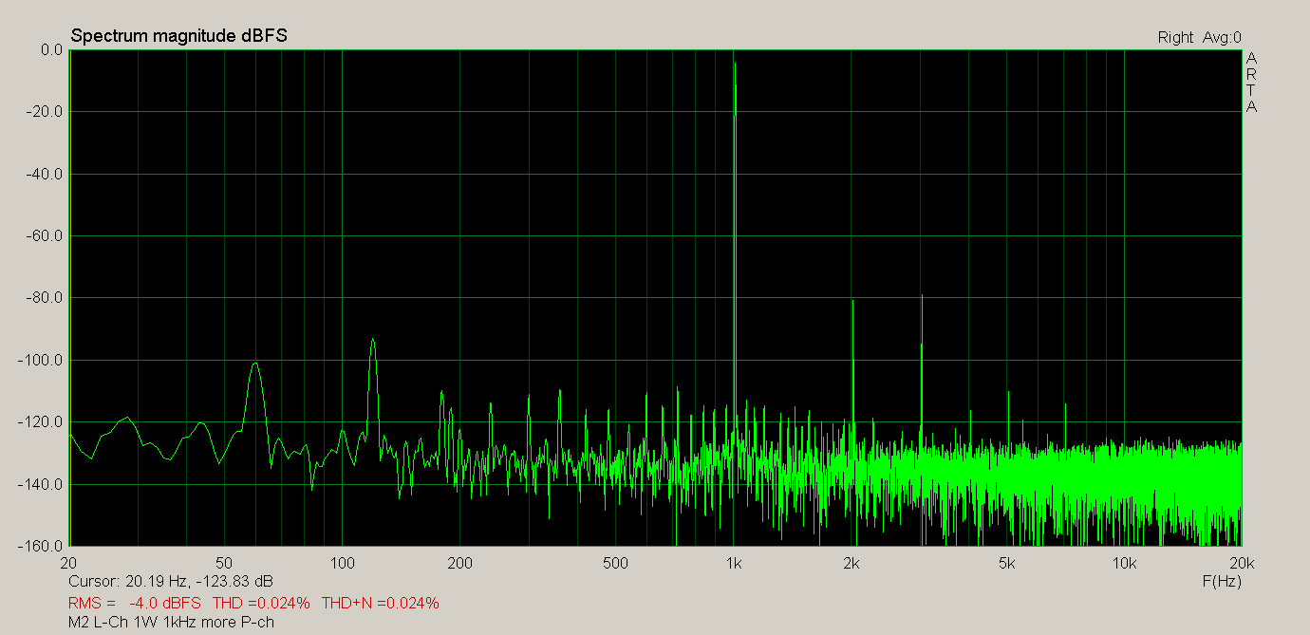Click the -80.0 dB axis label
Screen dimensions: 1310x635
[x=46, y=298]
